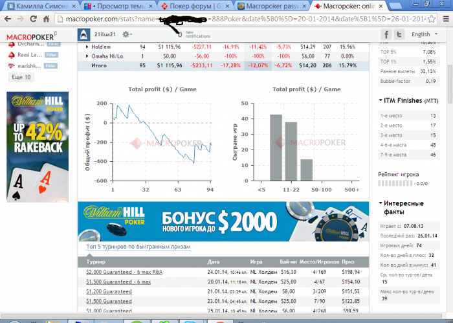Open the marishk... player link
The height and width of the screenshot is (323, 453).
tap(29, 66)
